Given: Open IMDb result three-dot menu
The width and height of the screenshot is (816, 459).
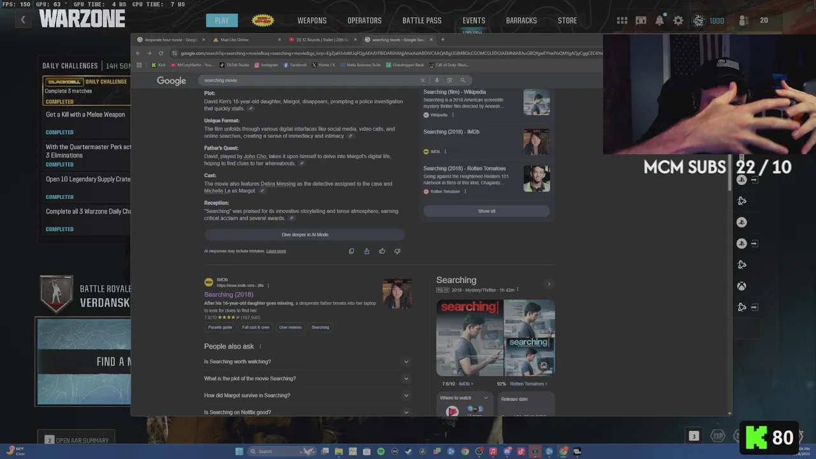Looking at the screenshot, I should pos(268,286).
